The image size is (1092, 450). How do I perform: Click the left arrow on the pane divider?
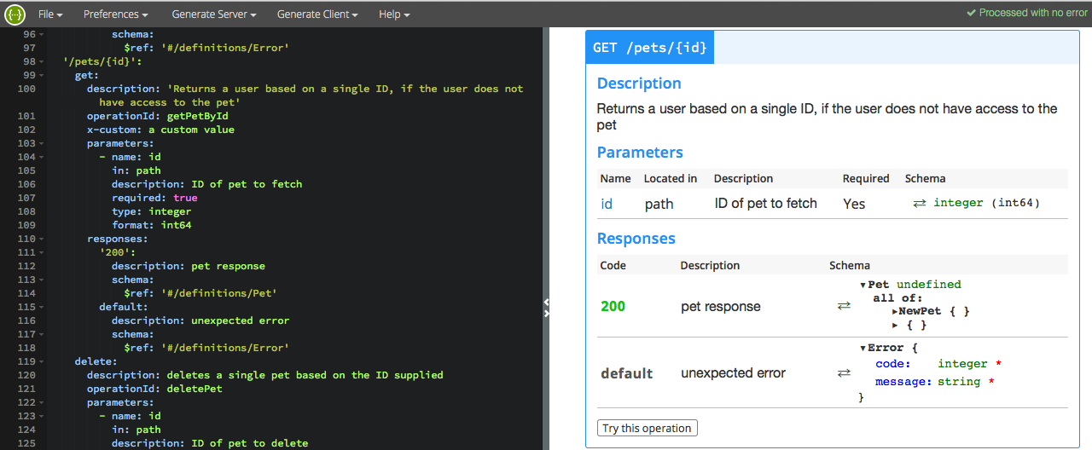(546, 302)
